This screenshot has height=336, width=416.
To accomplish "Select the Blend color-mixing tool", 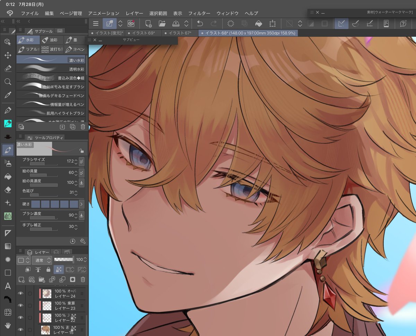I will coord(8,216).
